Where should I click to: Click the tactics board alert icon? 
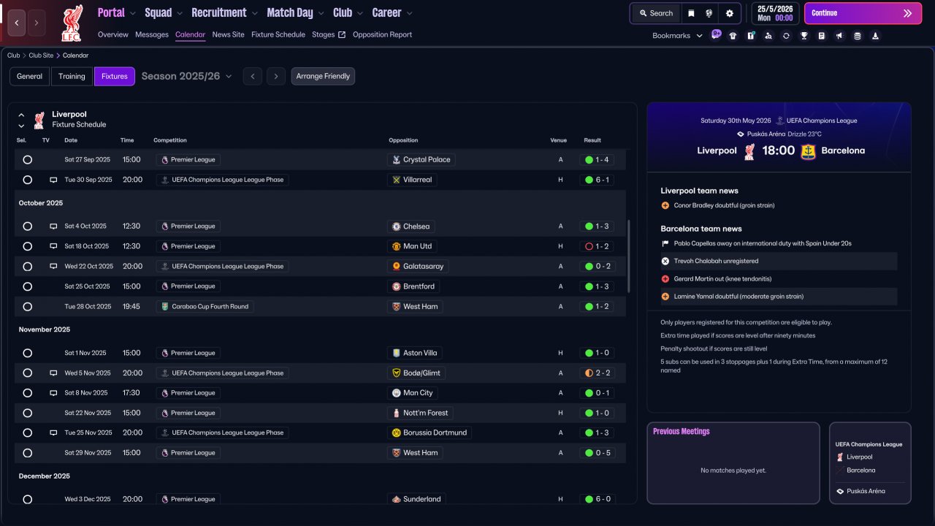click(x=751, y=36)
